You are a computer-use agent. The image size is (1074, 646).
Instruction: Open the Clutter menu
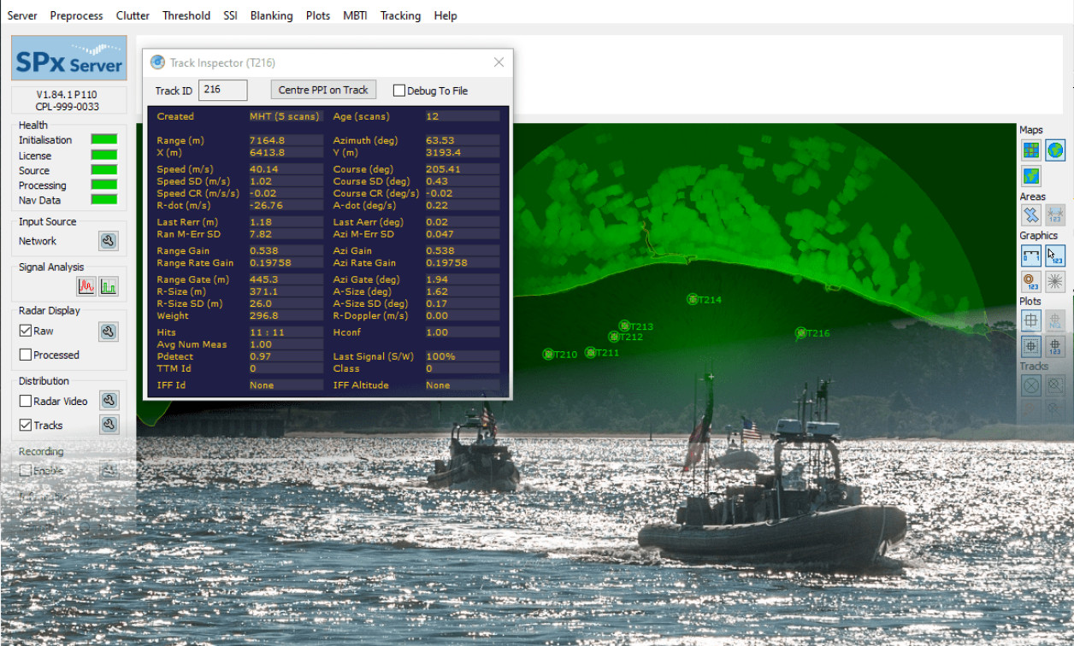(133, 15)
